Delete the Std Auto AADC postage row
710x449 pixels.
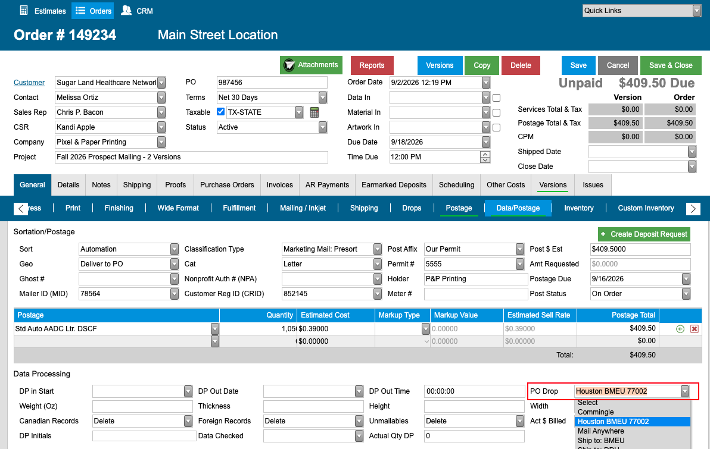coord(694,329)
